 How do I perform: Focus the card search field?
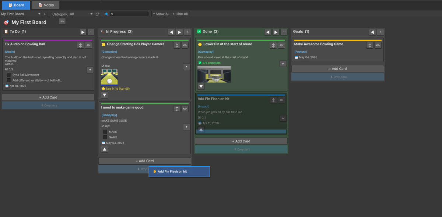[x=129, y=14]
